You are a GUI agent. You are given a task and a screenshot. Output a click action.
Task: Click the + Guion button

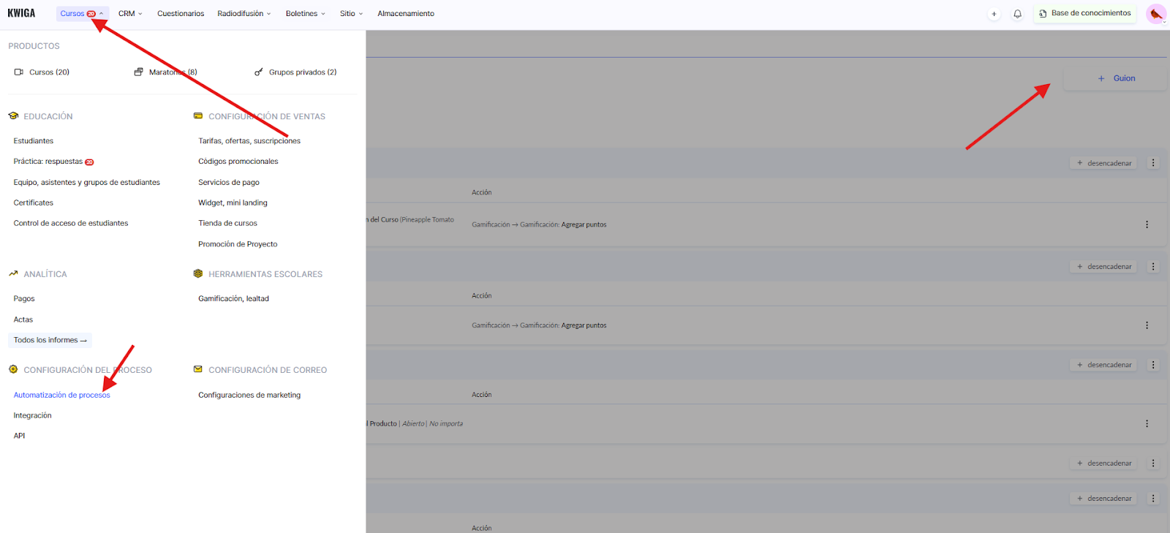pyautogui.click(x=1116, y=78)
